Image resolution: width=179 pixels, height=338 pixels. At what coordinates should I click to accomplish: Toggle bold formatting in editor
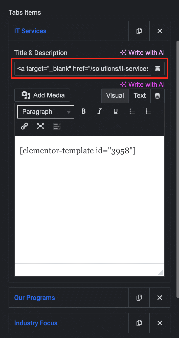[83, 111]
